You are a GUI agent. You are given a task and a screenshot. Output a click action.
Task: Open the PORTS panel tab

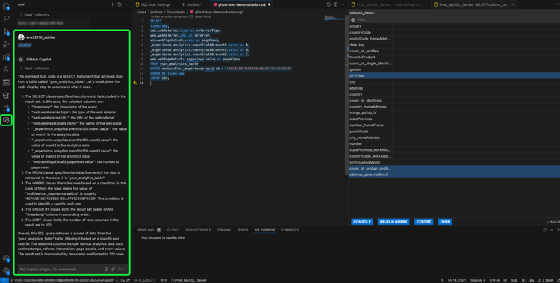[243, 230]
